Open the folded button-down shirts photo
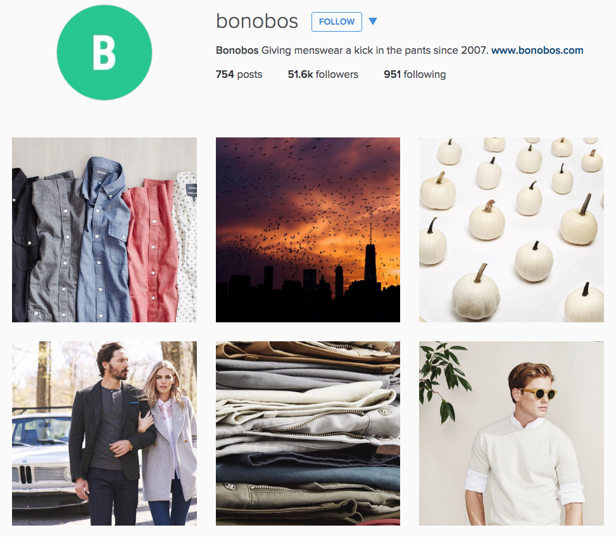This screenshot has width=616, height=537. click(x=104, y=230)
